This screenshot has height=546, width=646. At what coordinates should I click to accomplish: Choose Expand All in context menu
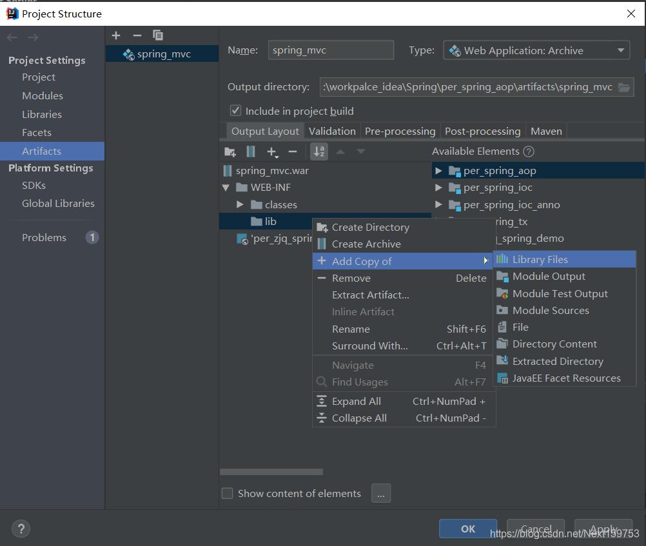click(404, 401)
